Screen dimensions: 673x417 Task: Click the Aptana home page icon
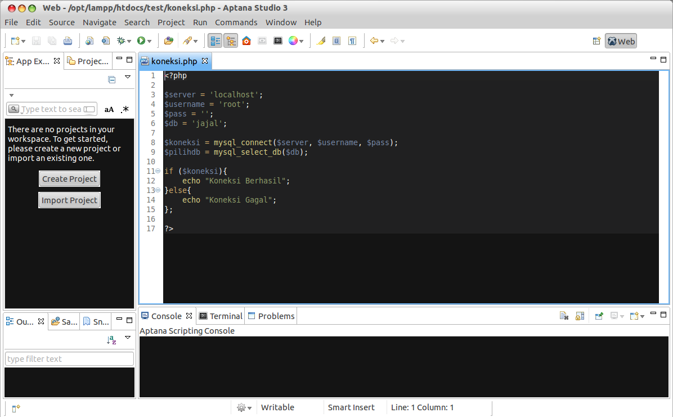246,41
